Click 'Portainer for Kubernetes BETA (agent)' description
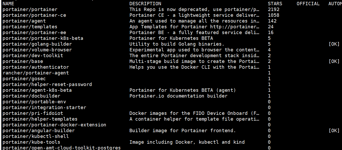The width and height of the screenshot is (342, 150). (x=183, y=90)
